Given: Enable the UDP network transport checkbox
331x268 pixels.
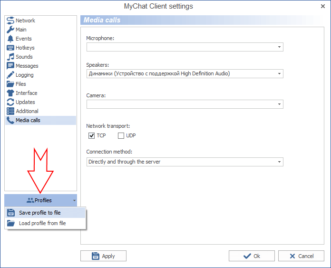Looking at the screenshot, I should [121, 136].
